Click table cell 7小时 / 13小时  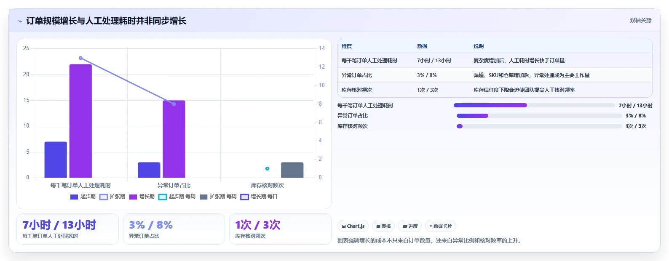434,61
